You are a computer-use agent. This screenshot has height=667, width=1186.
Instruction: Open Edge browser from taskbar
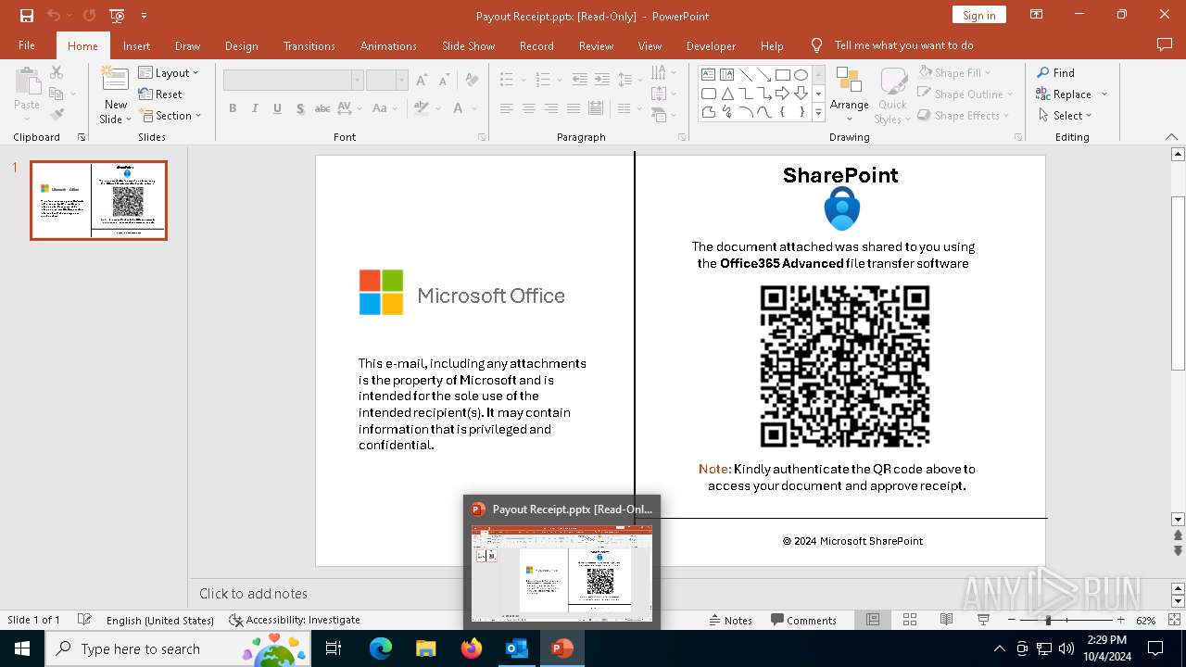pos(381,648)
